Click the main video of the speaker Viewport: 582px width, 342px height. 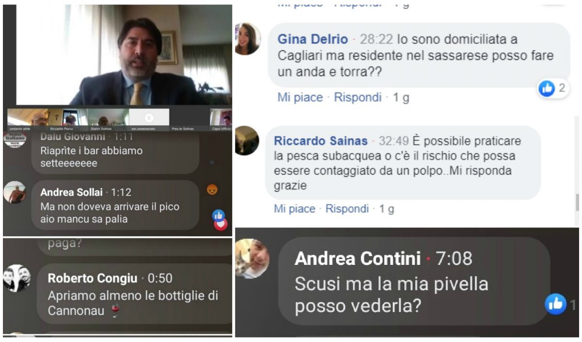(x=124, y=55)
